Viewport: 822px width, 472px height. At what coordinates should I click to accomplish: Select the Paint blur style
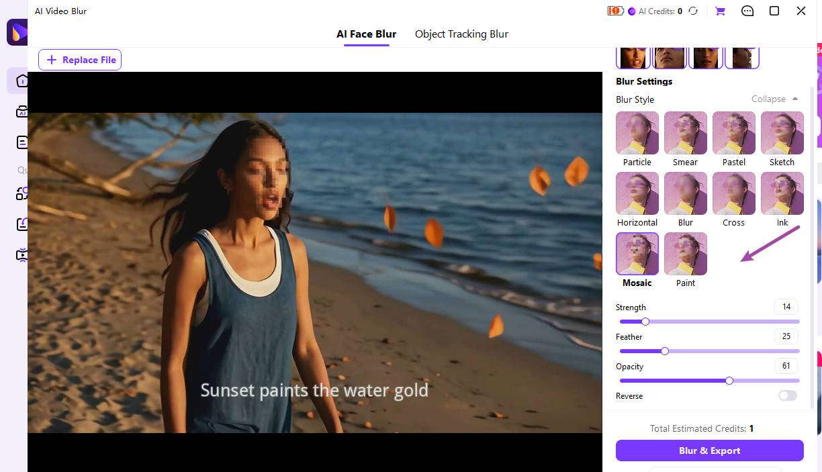(x=686, y=254)
